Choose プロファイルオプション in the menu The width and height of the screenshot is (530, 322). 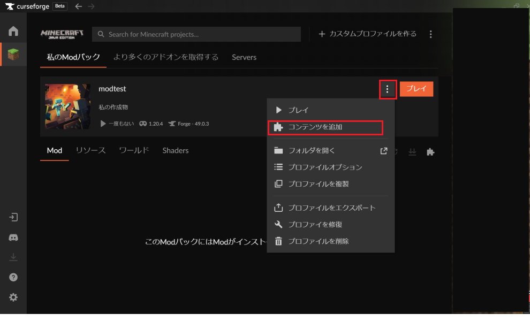pyautogui.click(x=324, y=167)
